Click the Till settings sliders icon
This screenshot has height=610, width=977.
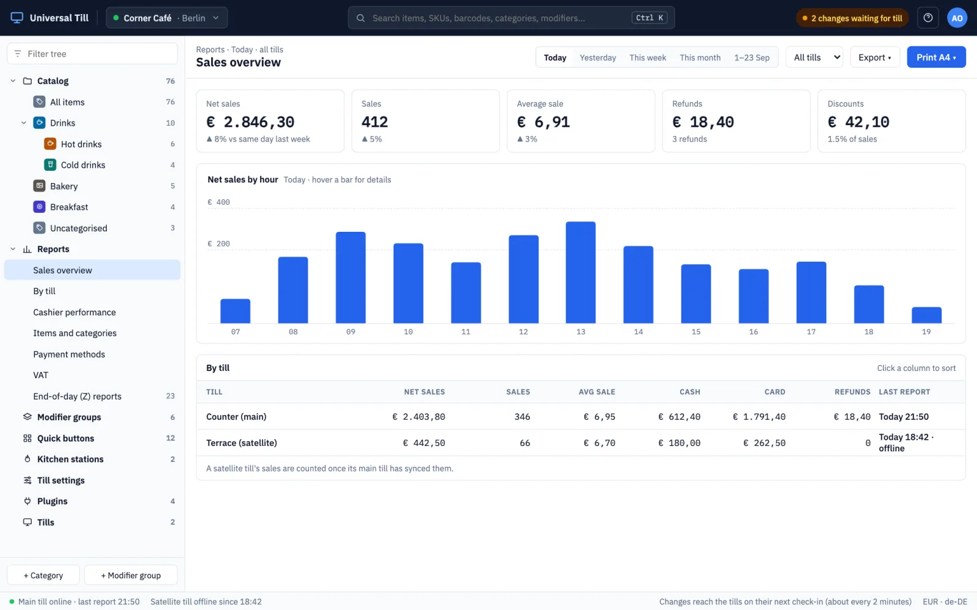[27, 480]
